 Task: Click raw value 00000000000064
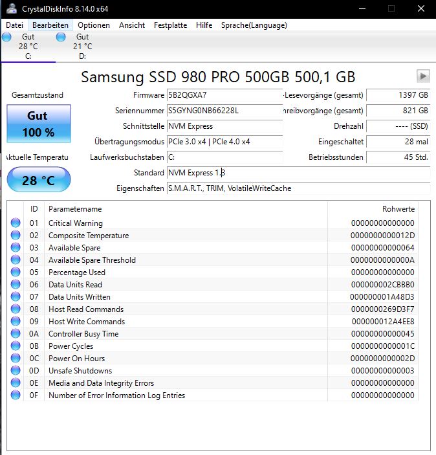coord(382,248)
